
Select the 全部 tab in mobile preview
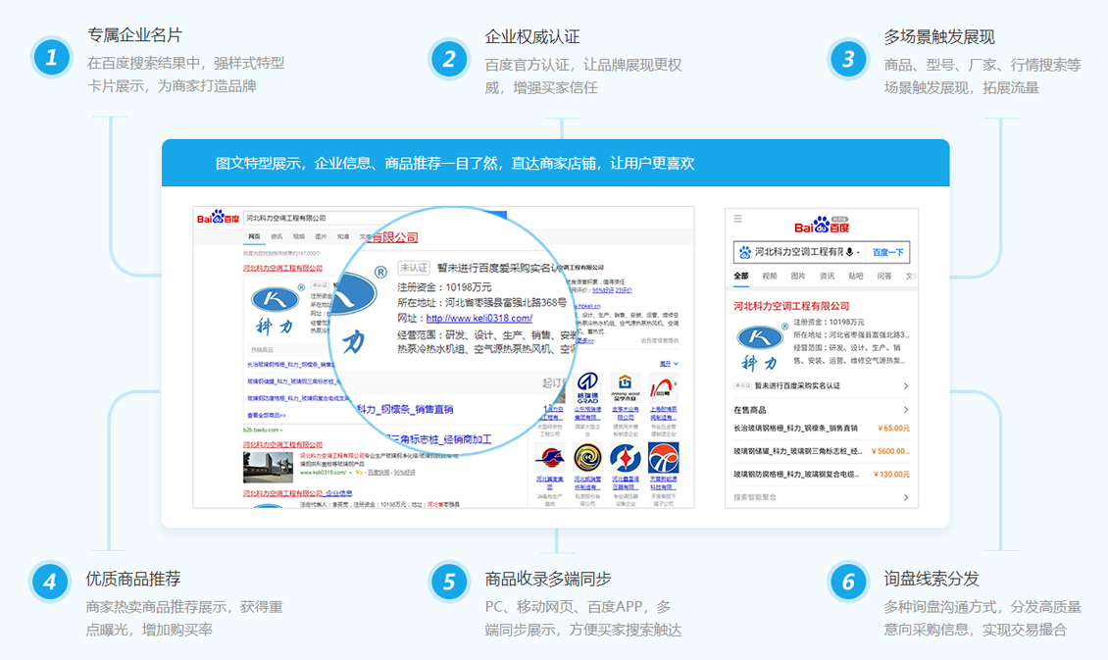coord(740,277)
